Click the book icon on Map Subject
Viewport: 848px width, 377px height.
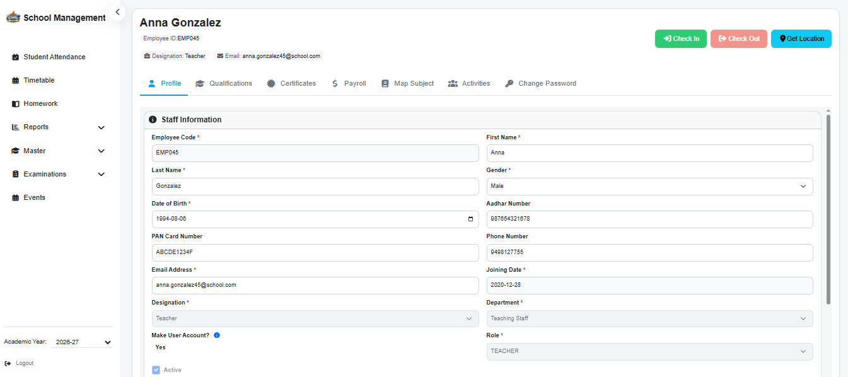point(385,83)
